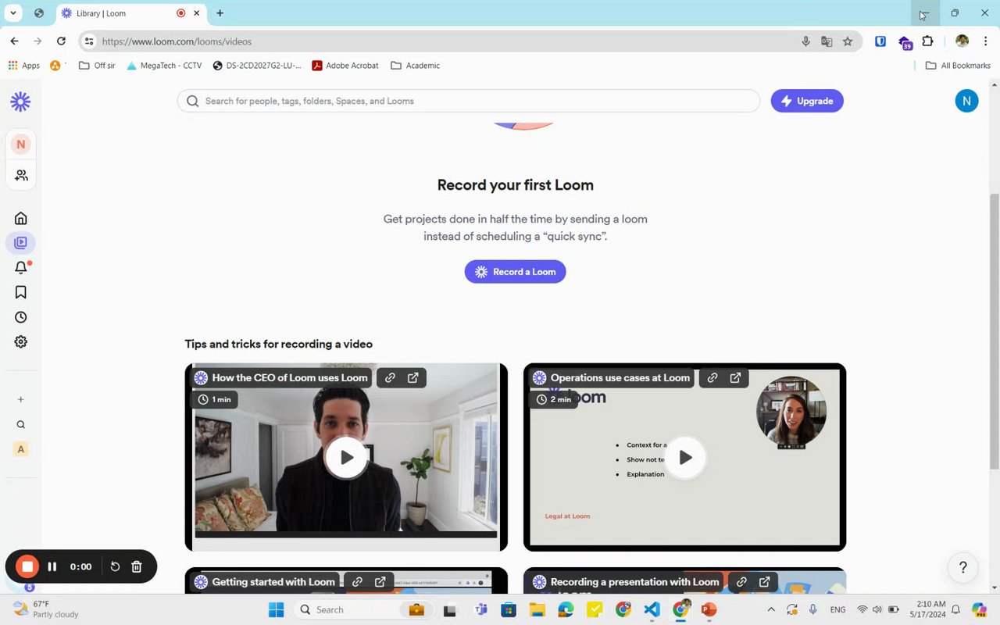
Task: Copy link for Recording a presentation with Loom
Action: 741,581
